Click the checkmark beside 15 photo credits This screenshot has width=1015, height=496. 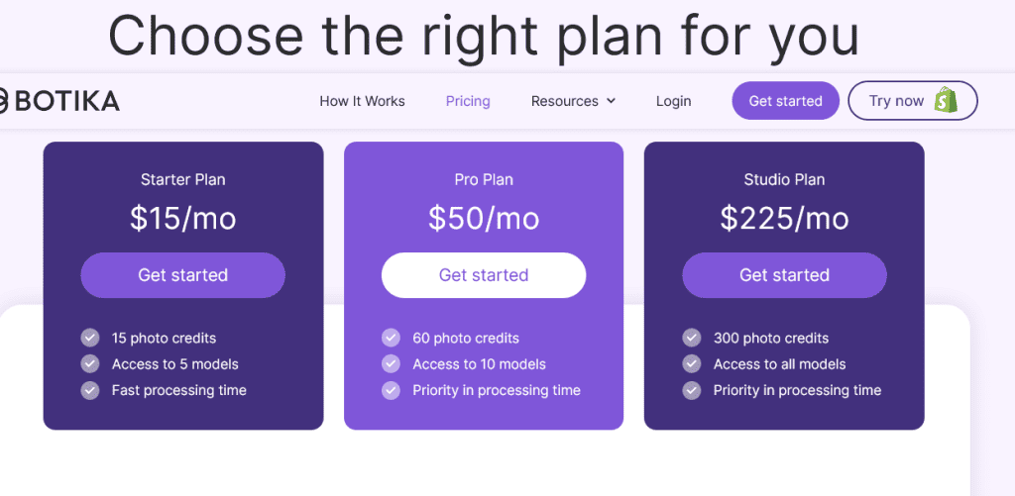click(90, 338)
